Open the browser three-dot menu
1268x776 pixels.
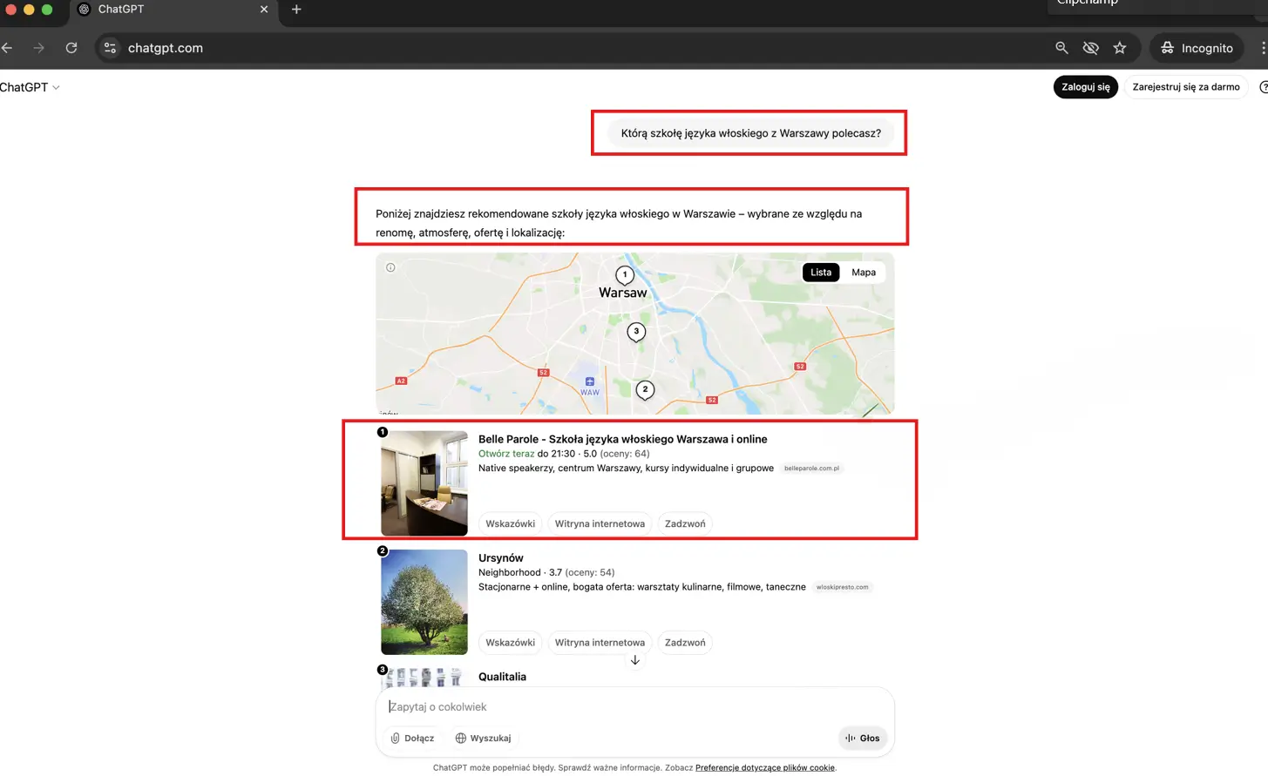click(1263, 48)
